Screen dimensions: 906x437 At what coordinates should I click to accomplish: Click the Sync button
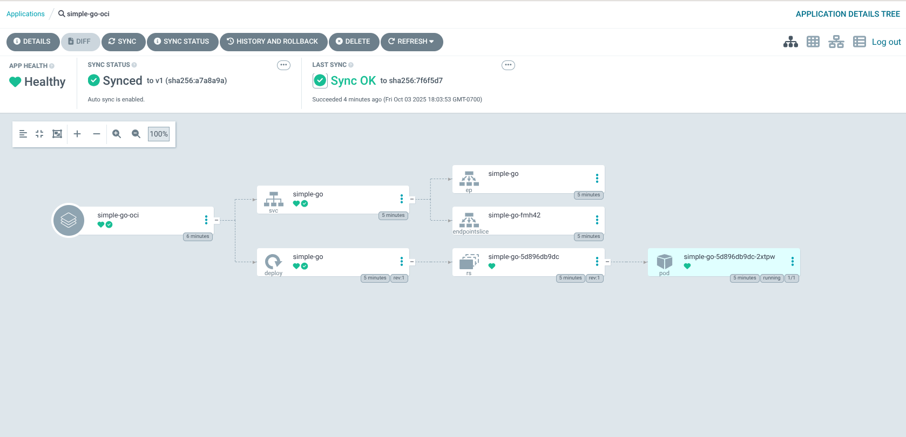[123, 42]
